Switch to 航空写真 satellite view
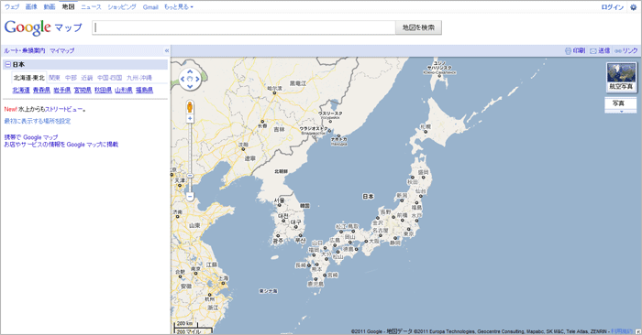This screenshot has height=335, width=642. [x=621, y=77]
